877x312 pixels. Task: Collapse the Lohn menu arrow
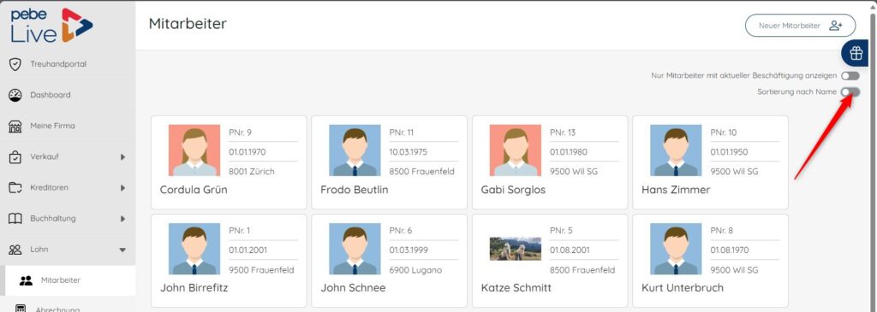point(122,250)
